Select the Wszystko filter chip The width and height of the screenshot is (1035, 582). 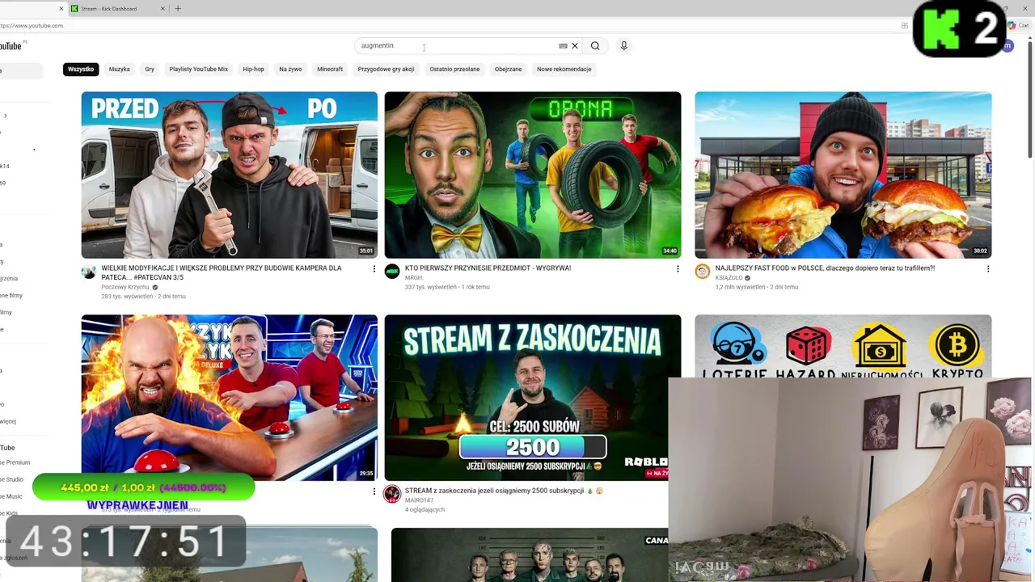coord(81,70)
